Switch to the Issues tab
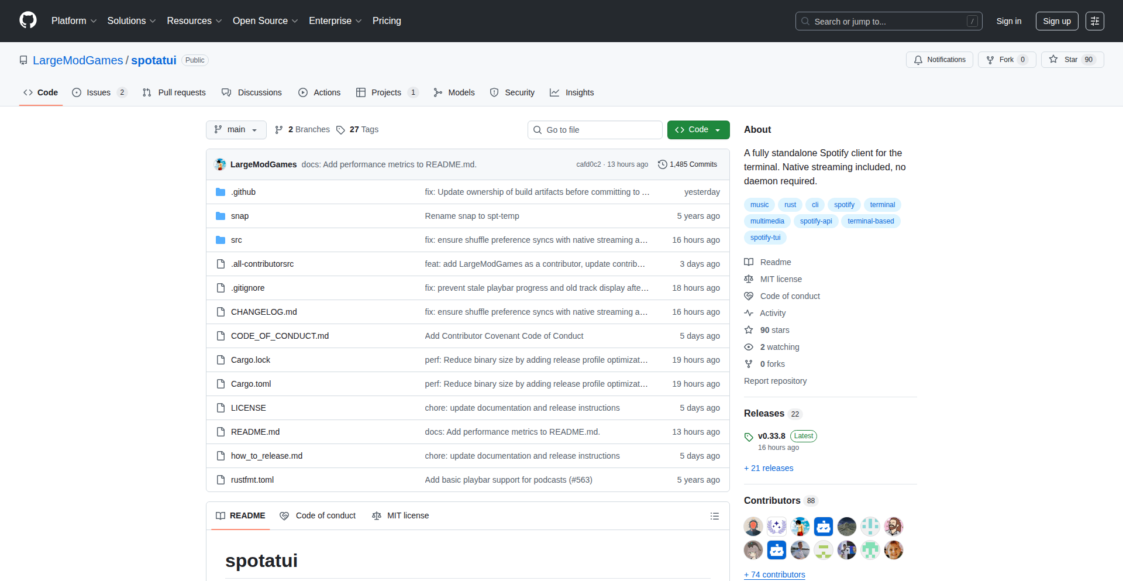The width and height of the screenshot is (1123, 581). (x=98, y=92)
